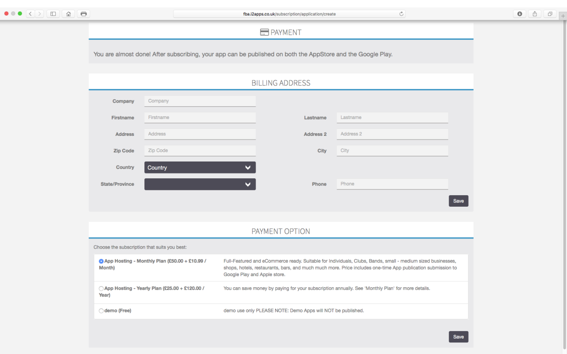Select App Hosting Monthly Plan radio button

101,262
